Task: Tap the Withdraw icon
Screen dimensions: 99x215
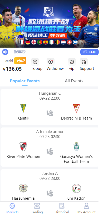Action: [51, 62]
